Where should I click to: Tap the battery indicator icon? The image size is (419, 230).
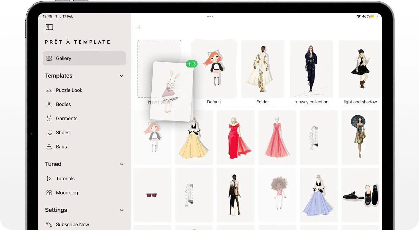374,17
